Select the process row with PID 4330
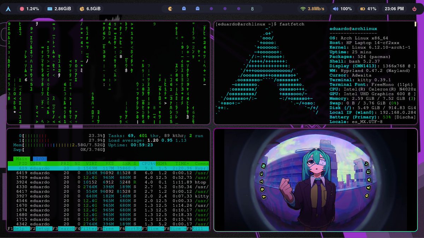 coord(108,187)
